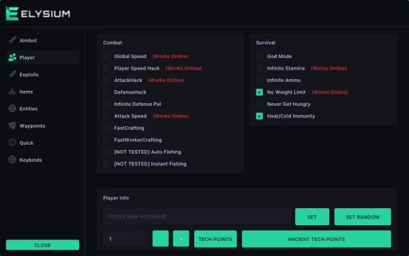409x256 pixels.
Task: Enable the Instant Fishing checkbox
Action: tap(106, 164)
